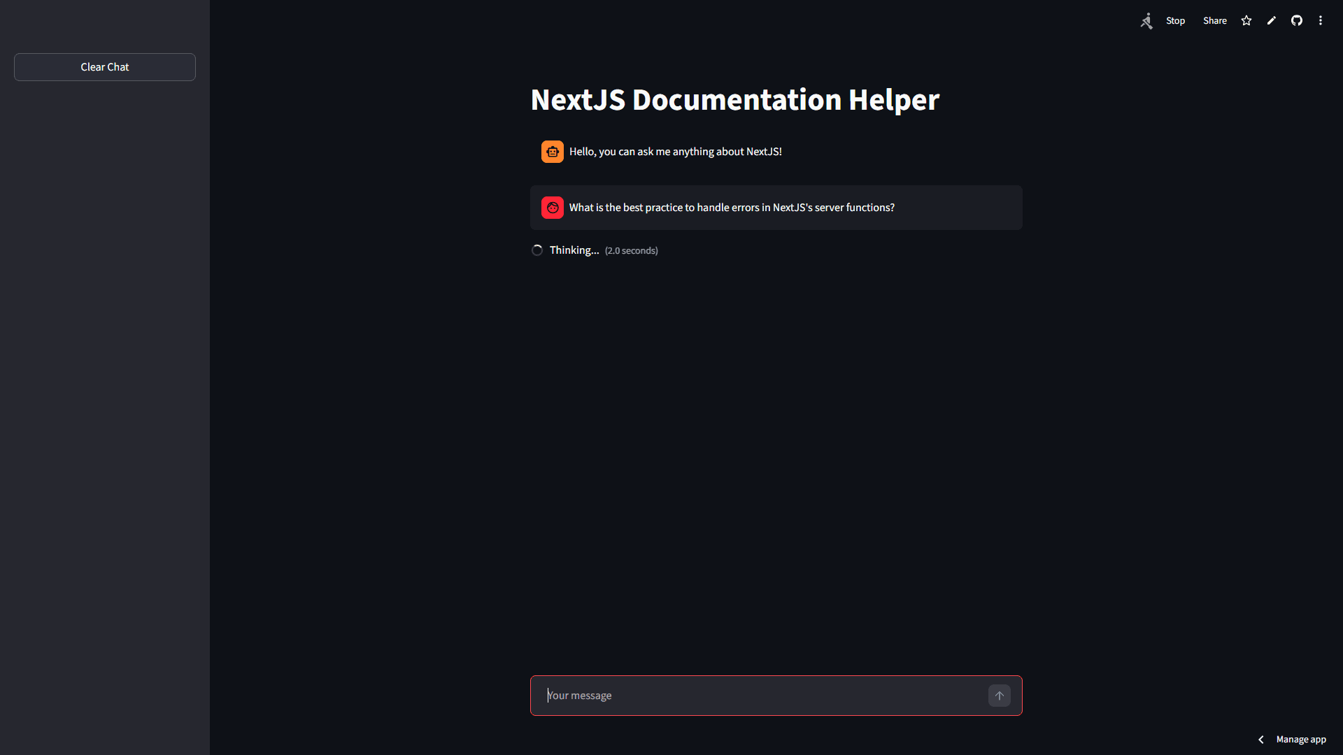Stop the running app

click(x=1175, y=21)
